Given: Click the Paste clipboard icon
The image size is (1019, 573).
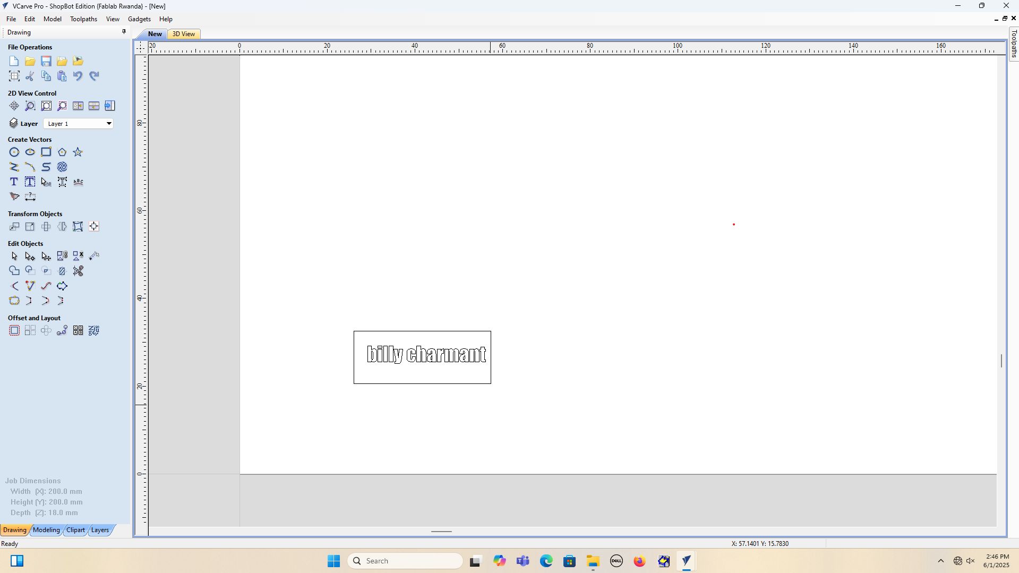Looking at the screenshot, I should tap(62, 76).
